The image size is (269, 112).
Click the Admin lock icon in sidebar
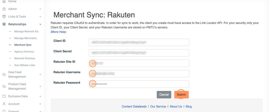4,9
